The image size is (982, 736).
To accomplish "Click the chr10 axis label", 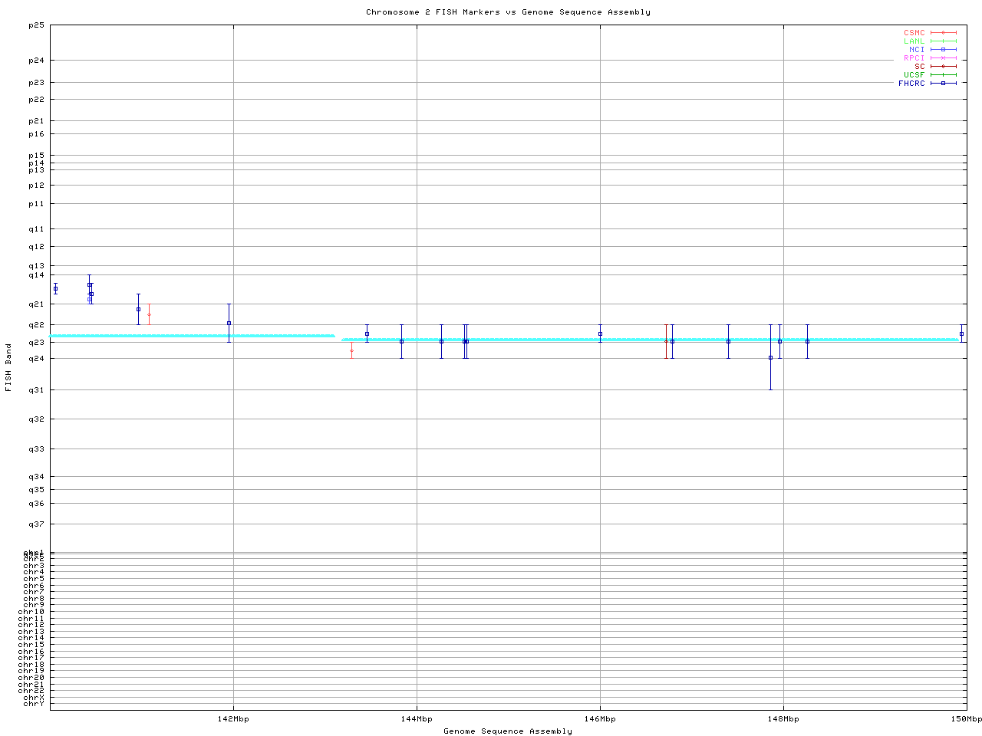I will tap(31, 612).
